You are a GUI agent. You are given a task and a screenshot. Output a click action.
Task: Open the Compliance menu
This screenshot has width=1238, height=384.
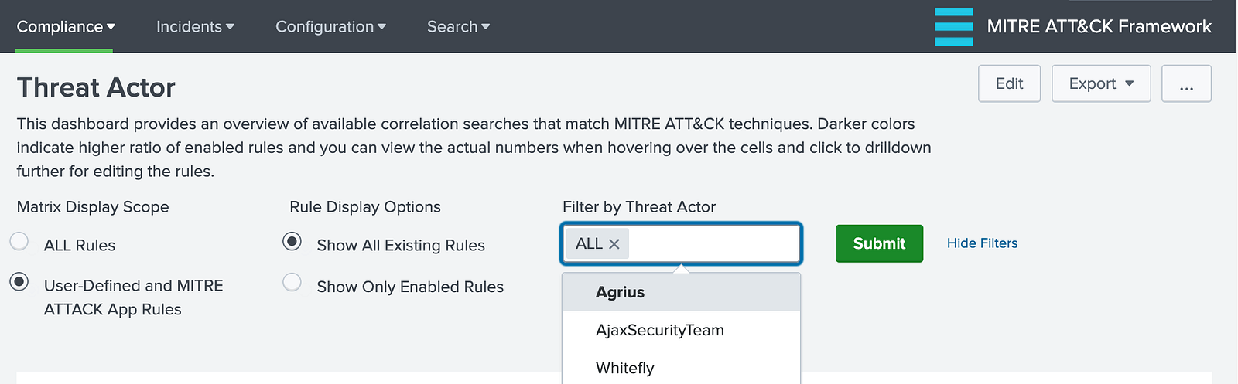coord(66,26)
